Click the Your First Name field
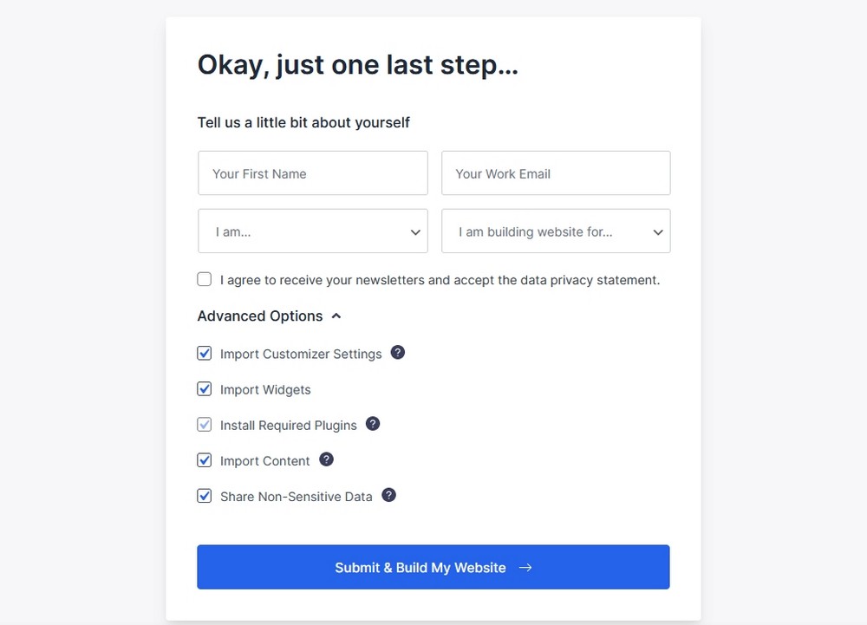 tap(313, 173)
